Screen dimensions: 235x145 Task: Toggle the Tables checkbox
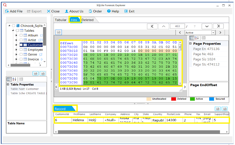pos(17,31)
